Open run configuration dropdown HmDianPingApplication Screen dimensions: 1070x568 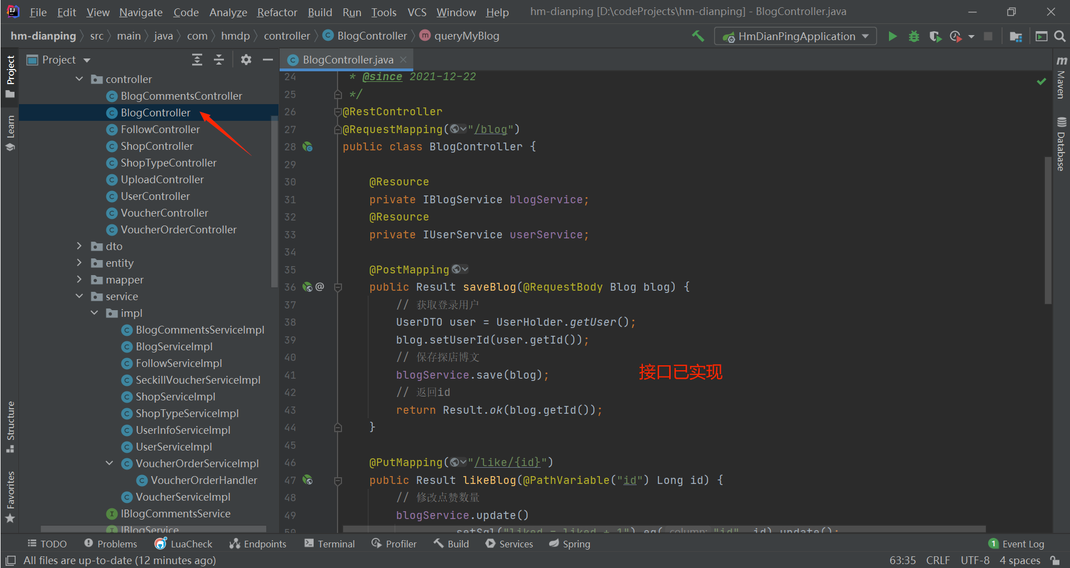point(795,36)
